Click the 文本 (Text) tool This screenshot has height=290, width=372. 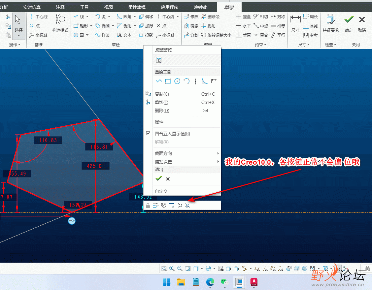pyautogui.click(x=124, y=35)
